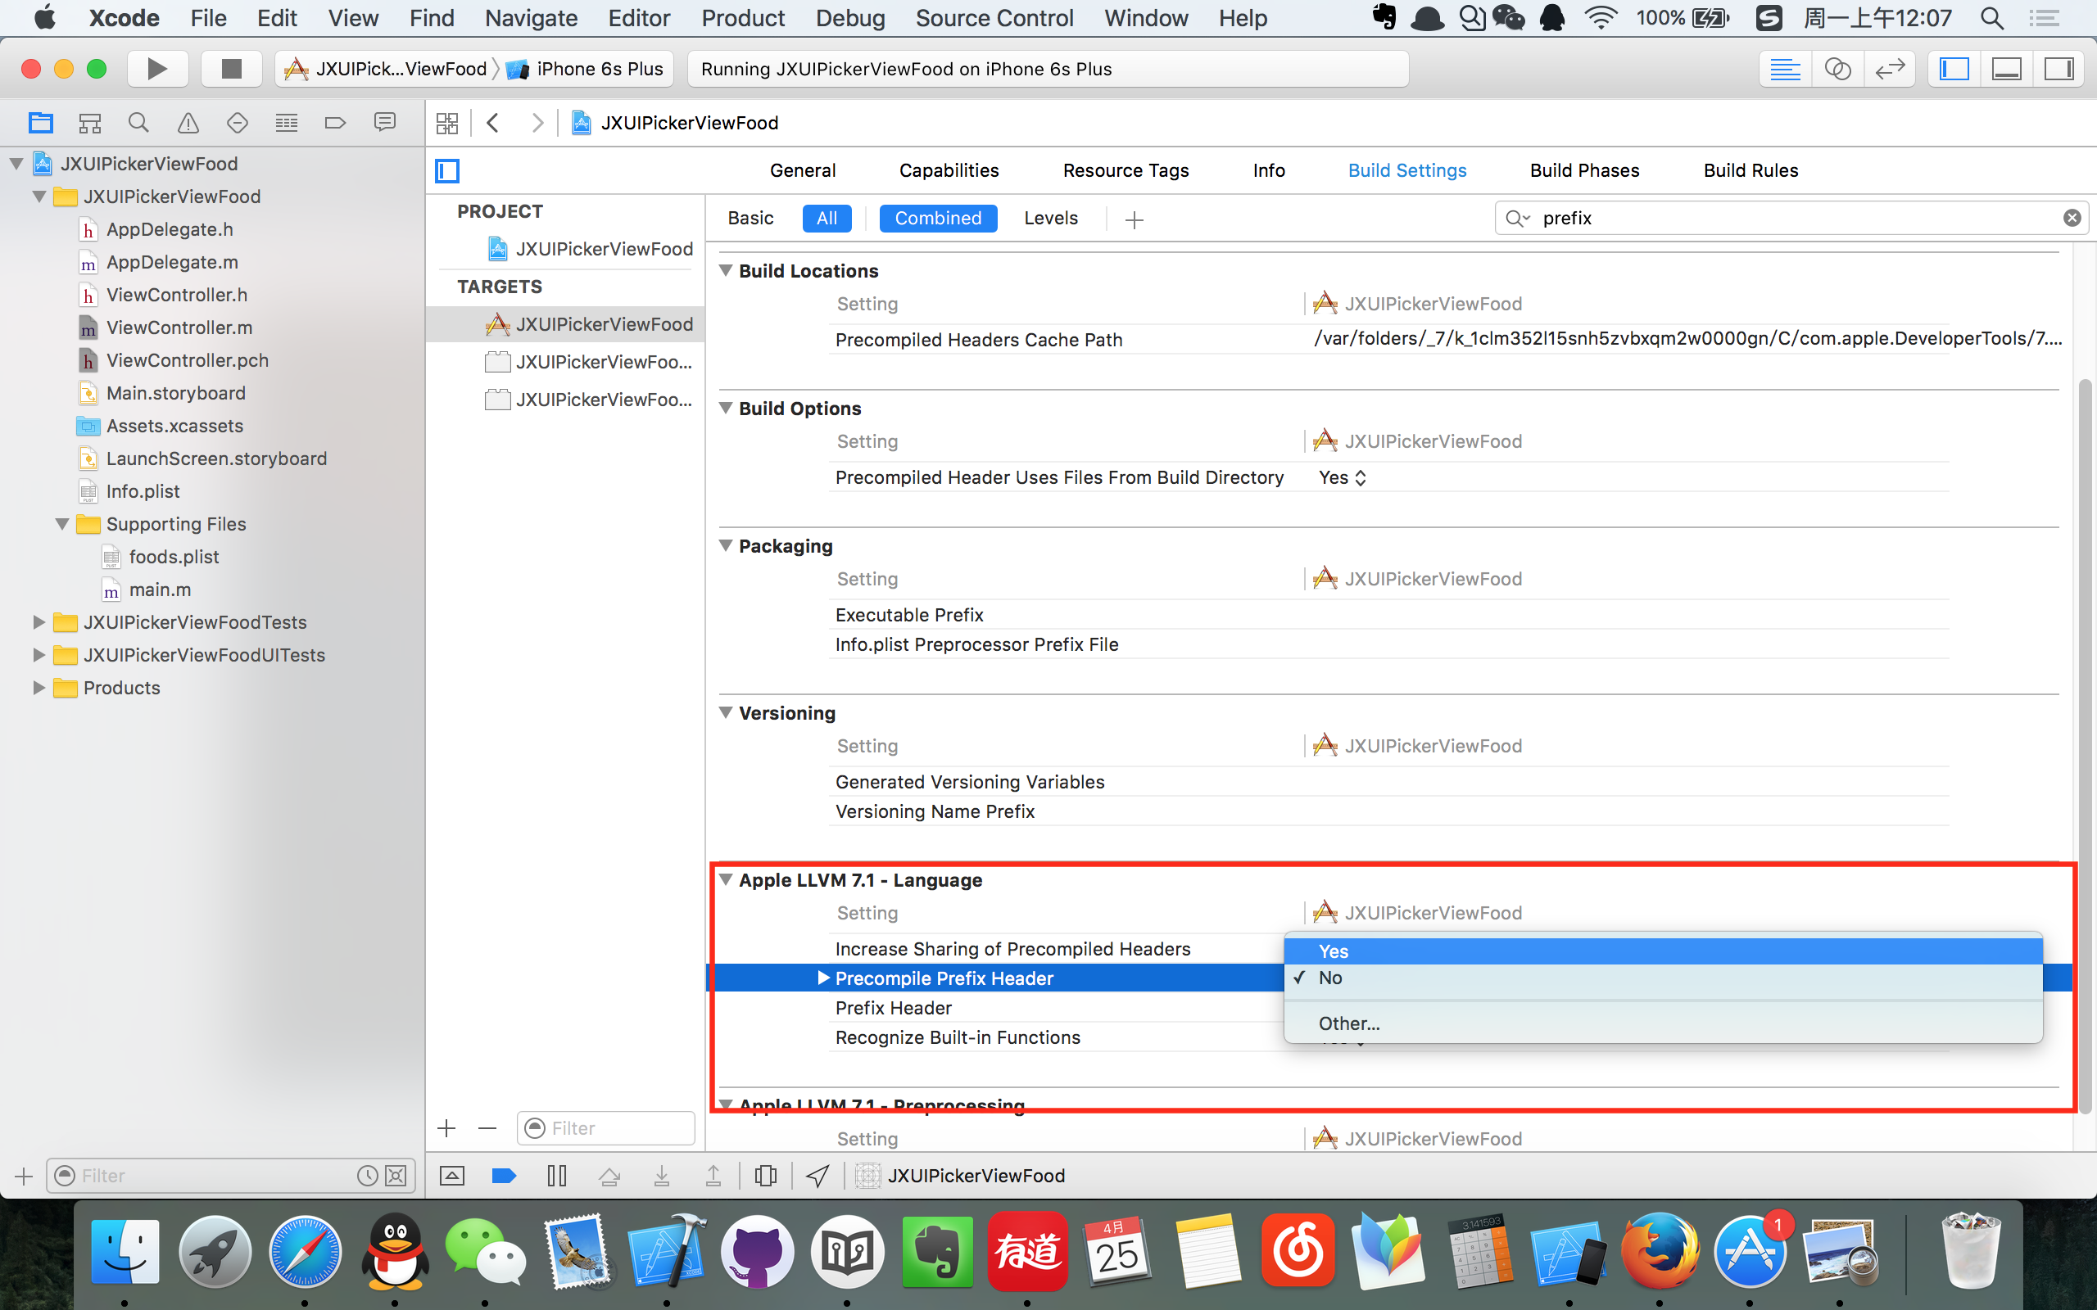Open the Test navigator diamond icon
The image size is (2097, 1310).
coord(237,123)
